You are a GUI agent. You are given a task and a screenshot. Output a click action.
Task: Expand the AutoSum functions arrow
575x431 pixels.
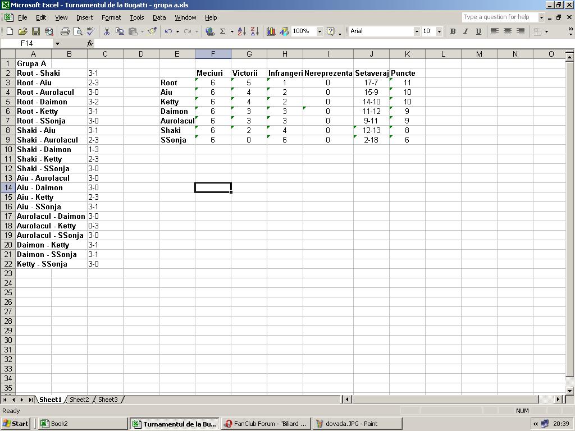(x=232, y=31)
